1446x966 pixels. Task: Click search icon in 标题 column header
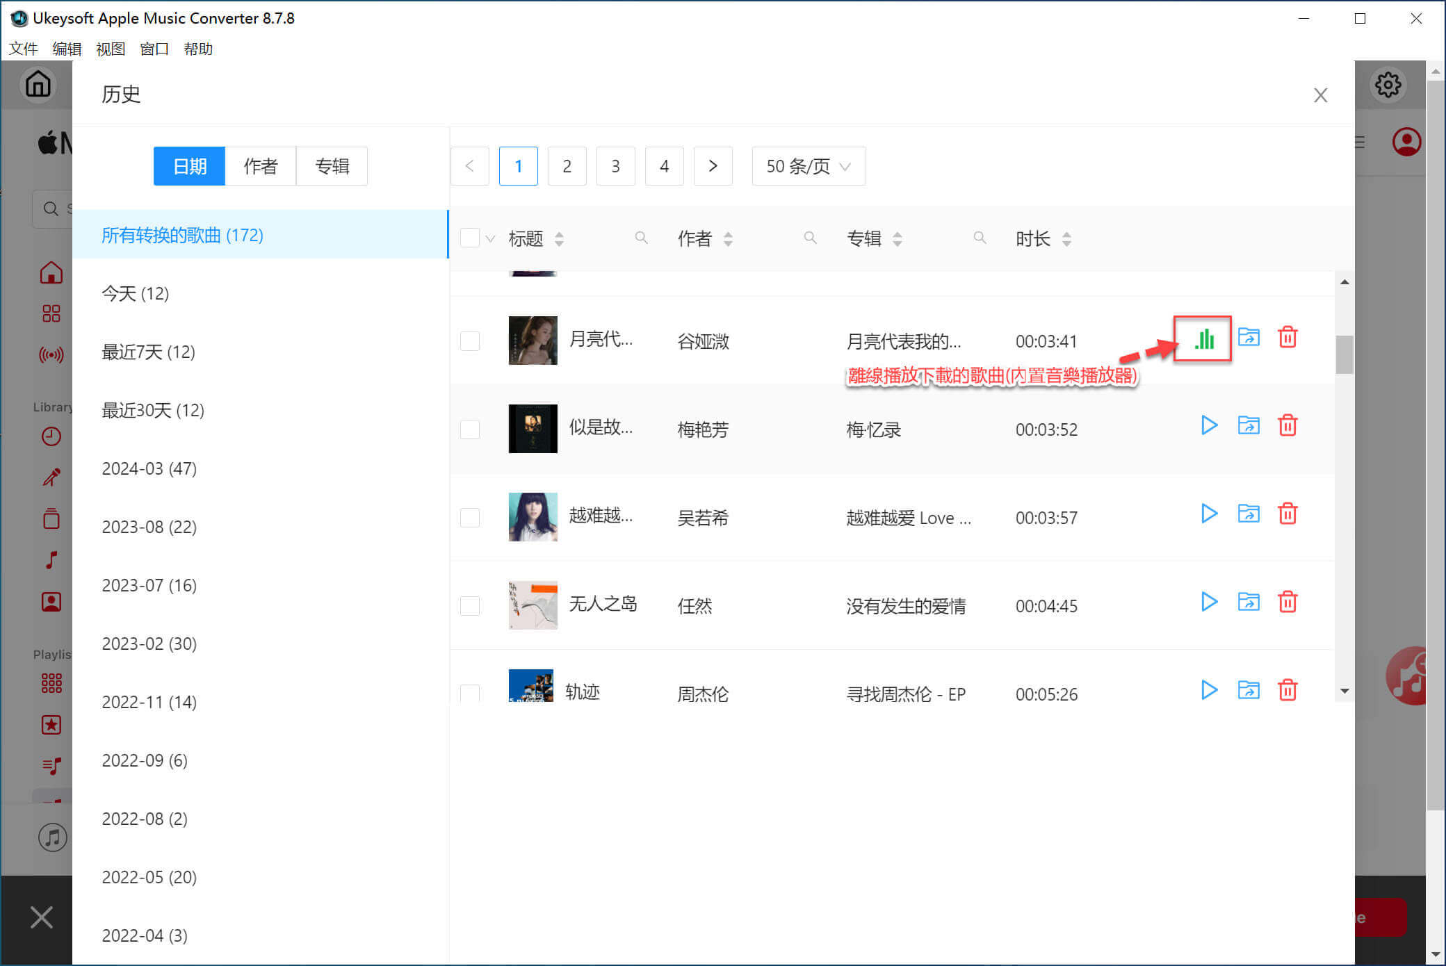tap(641, 238)
